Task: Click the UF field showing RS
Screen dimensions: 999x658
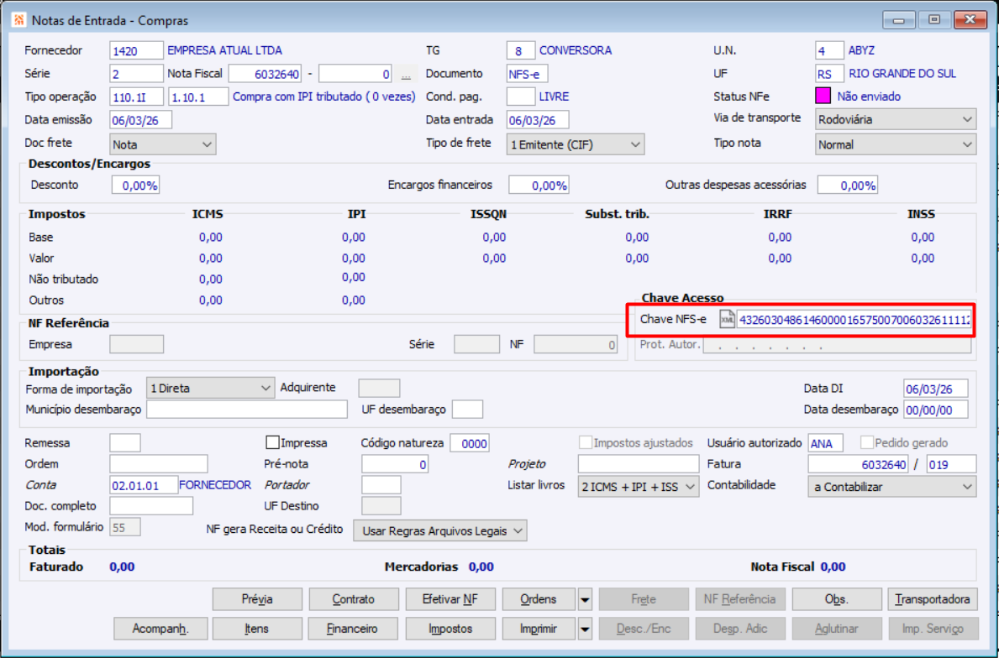Action: pyautogui.click(x=829, y=74)
